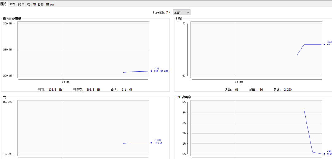The image size is (332, 159).
Task: Switch to the MBean tab
Action: point(50,4)
